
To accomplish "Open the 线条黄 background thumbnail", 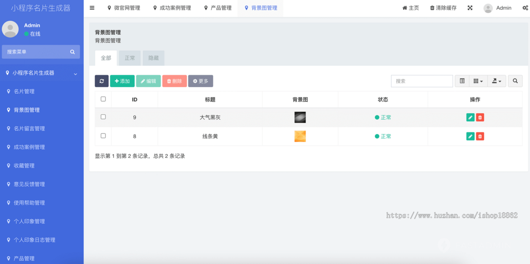I will (300, 136).
